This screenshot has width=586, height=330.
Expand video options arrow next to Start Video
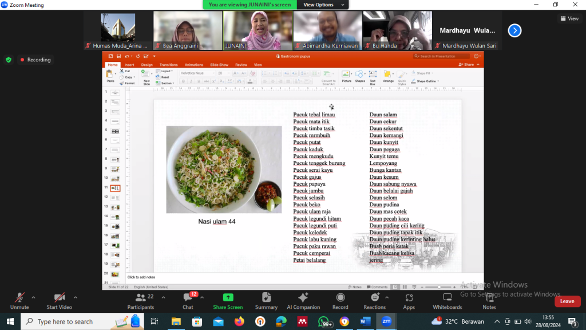coord(76,297)
